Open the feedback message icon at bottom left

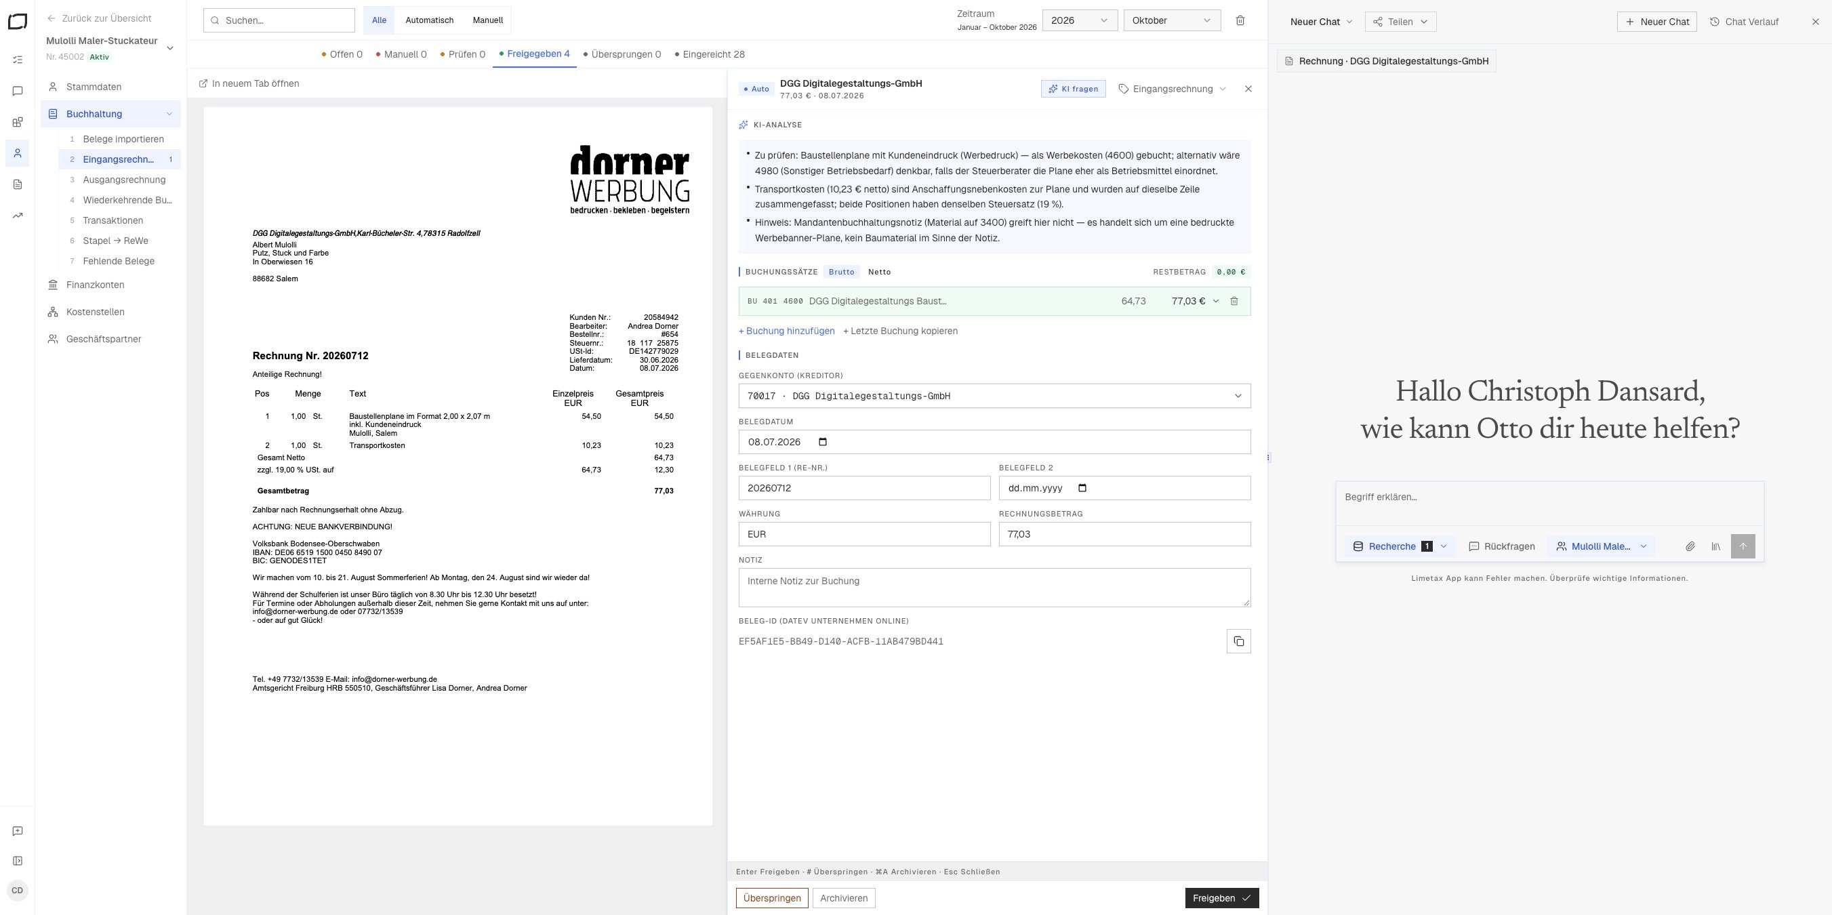coord(18,831)
